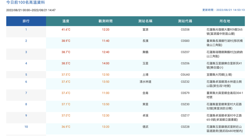Click the 所在地 column header

(x=225, y=21)
